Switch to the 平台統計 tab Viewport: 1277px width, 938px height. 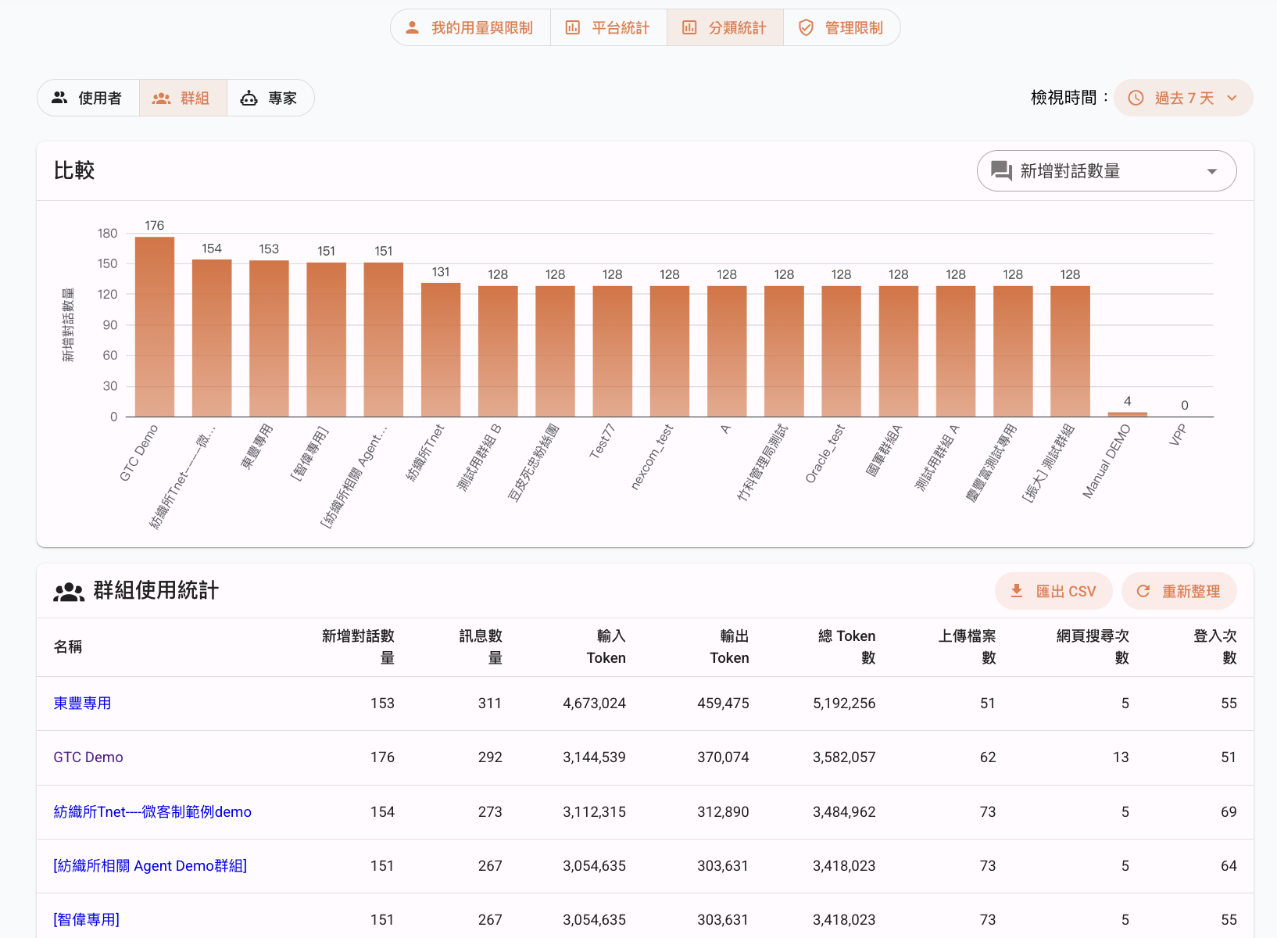[x=609, y=27]
